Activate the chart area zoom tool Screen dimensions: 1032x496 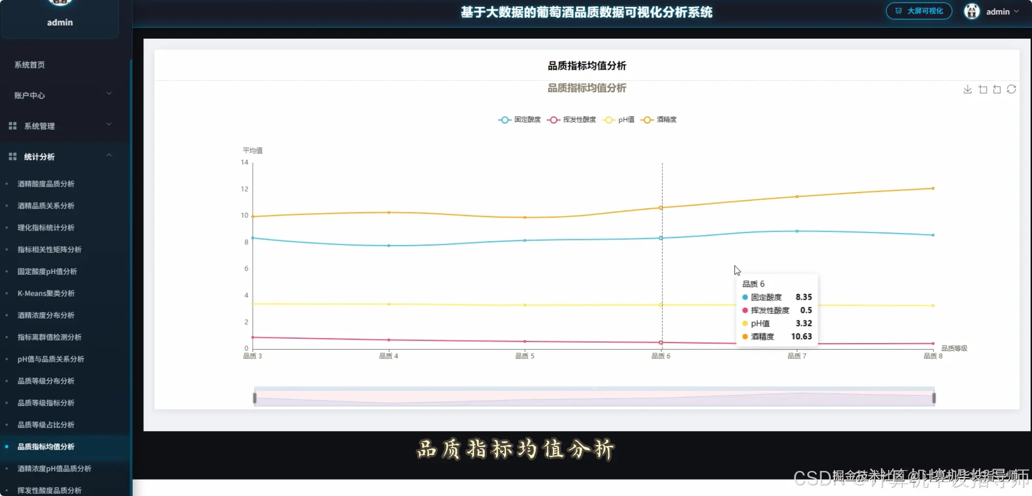point(983,89)
